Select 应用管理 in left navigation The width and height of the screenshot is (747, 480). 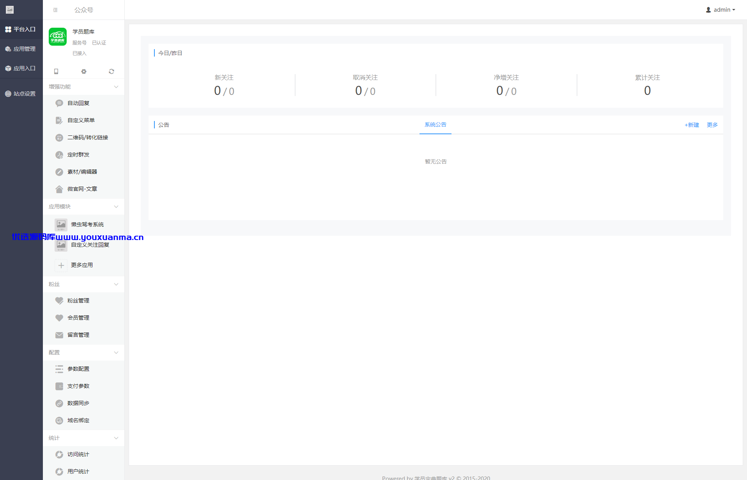(x=21, y=49)
